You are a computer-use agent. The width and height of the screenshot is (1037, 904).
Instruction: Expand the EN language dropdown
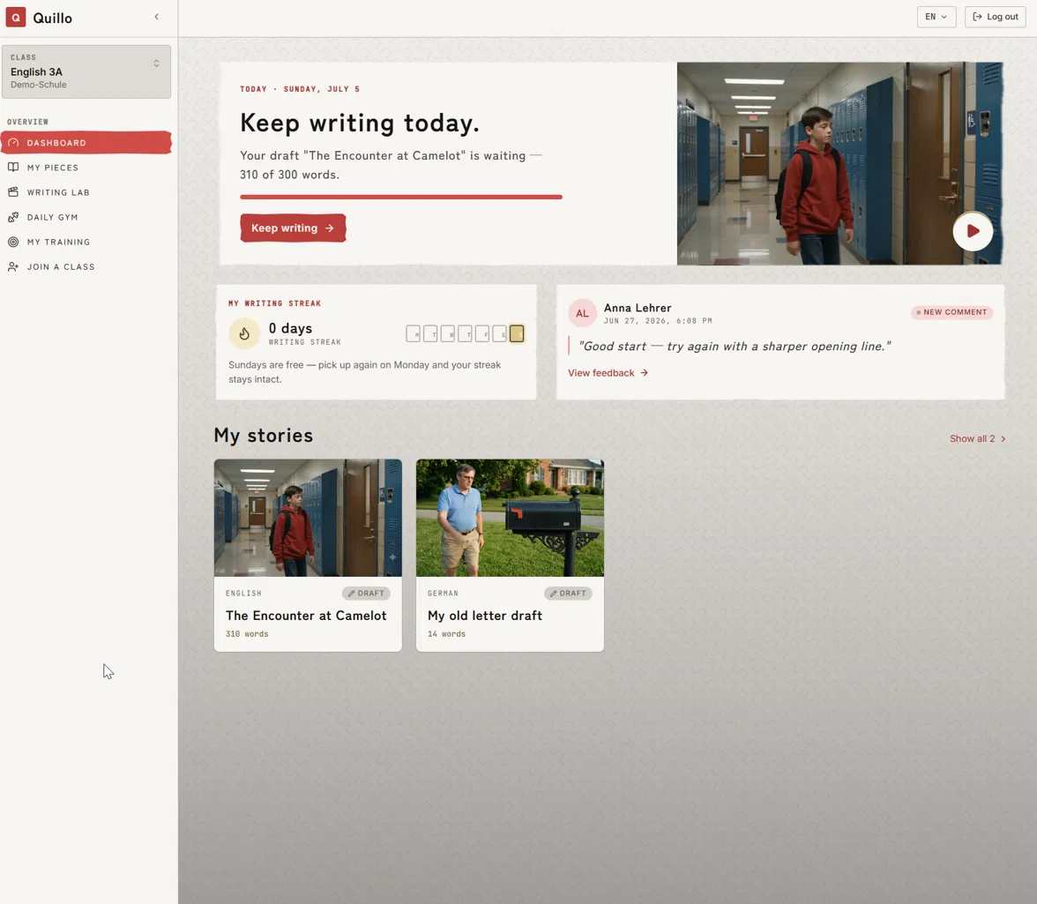coord(936,17)
